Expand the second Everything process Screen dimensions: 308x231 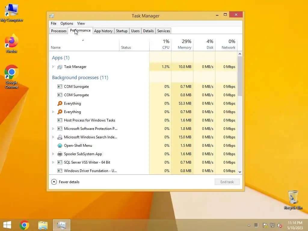click(x=53, y=112)
